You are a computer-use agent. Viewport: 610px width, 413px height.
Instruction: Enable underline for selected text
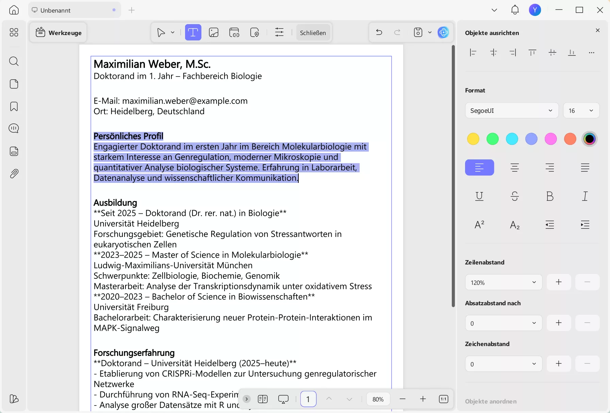[480, 196]
